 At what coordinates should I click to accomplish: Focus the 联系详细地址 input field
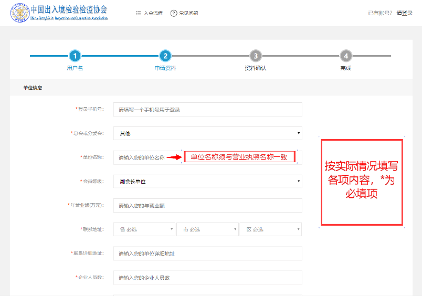[x=207, y=253]
